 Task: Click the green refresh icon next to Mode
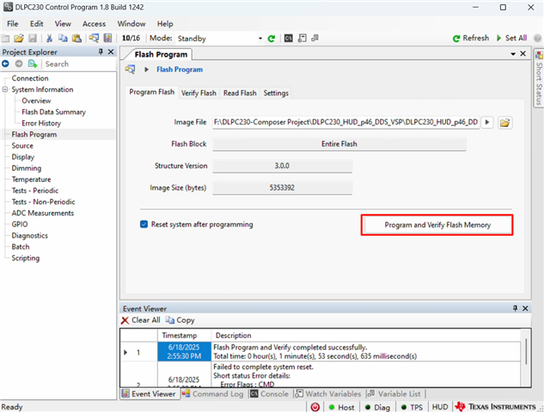[272, 39]
